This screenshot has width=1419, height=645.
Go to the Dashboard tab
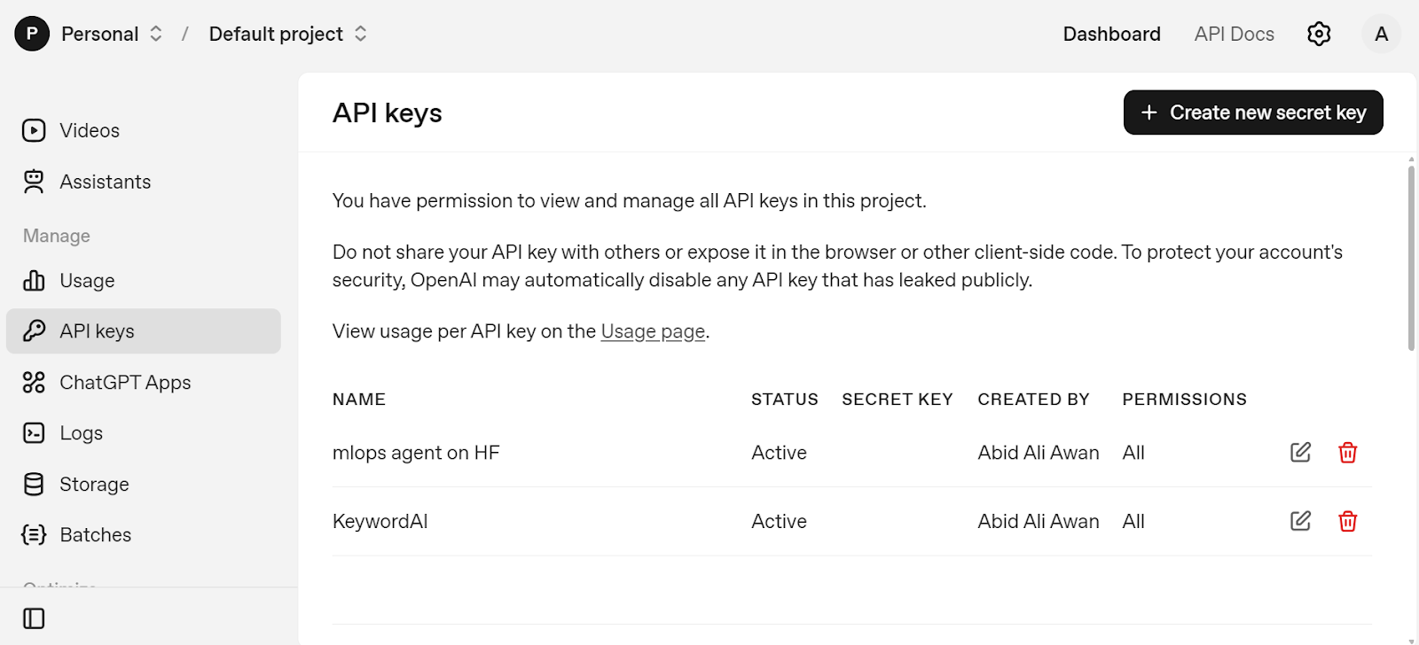coord(1111,34)
